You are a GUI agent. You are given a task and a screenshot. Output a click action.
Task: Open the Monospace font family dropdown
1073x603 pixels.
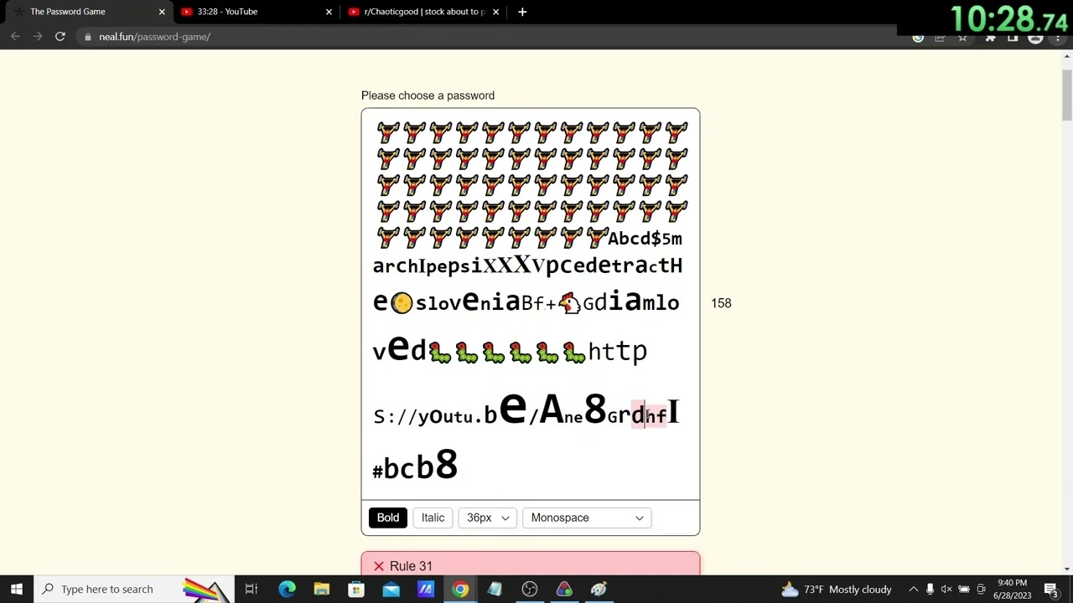586,518
